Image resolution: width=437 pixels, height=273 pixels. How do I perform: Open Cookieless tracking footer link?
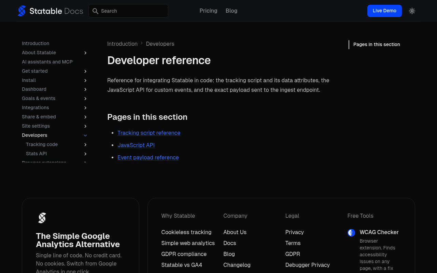coord(186,232)
